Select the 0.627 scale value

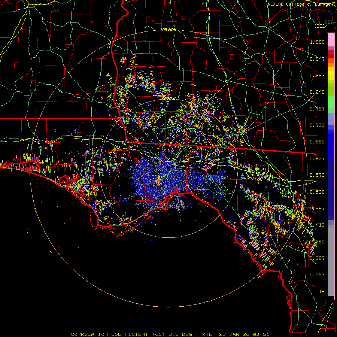(317, 159)
